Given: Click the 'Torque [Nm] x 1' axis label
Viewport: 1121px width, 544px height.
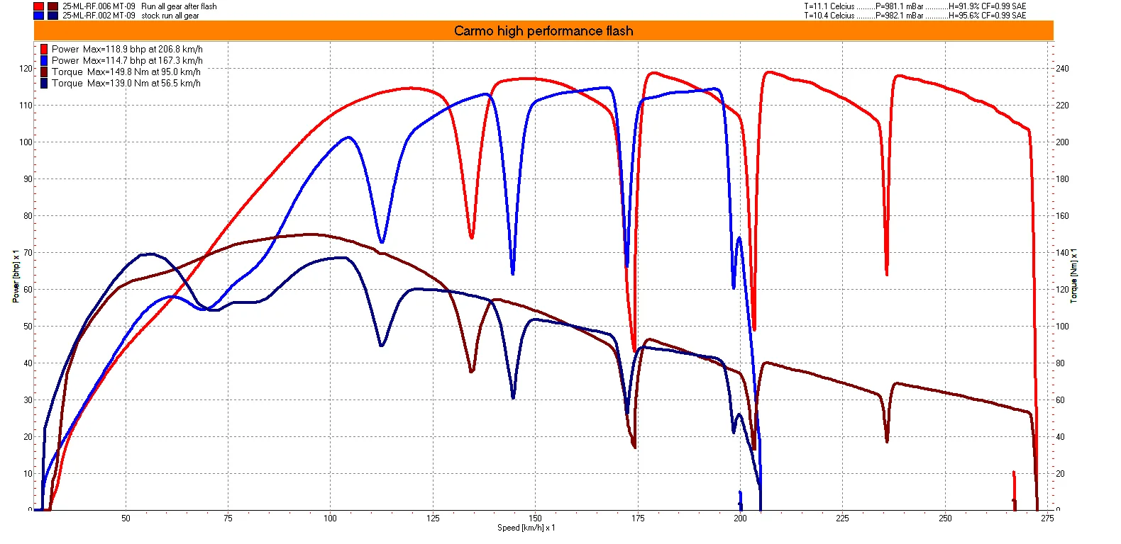Looking at the screenshot, I should 1073,276.
